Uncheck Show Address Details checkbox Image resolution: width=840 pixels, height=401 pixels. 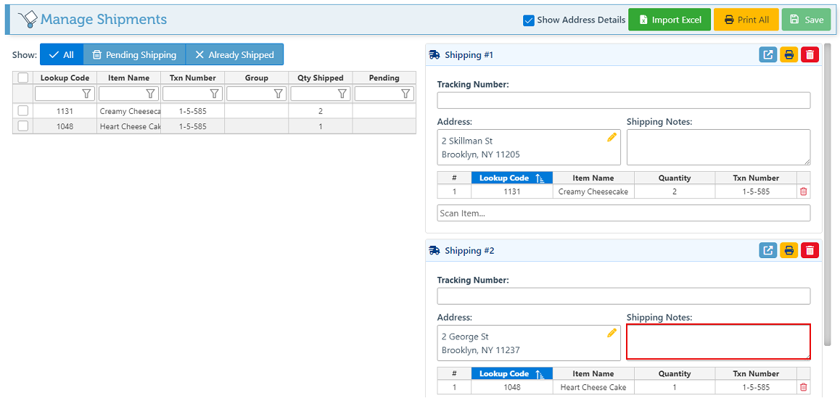[x=529, y=20]
